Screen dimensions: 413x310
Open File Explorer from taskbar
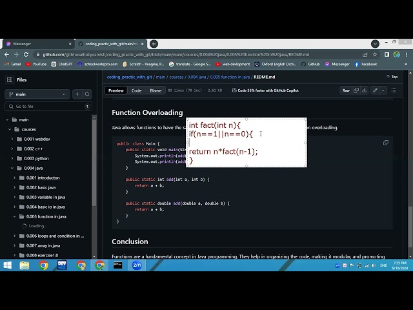[x=25, y=265]
